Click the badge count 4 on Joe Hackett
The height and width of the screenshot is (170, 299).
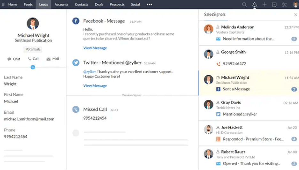point(294,139)
